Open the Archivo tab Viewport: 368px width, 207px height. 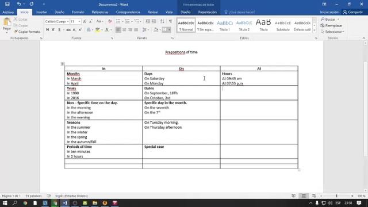tap(8, 12)
